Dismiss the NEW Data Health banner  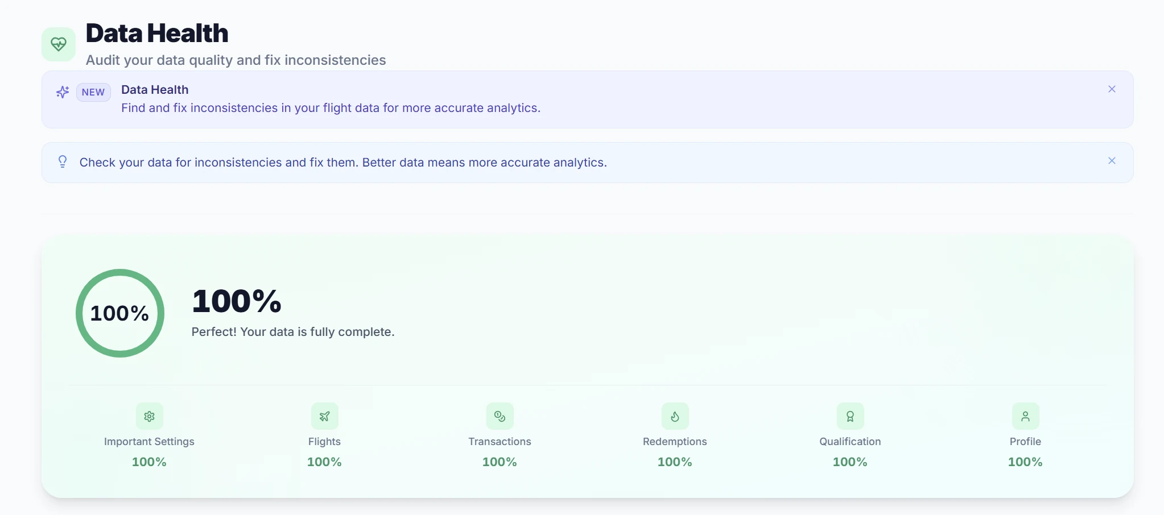(1111, 89)
